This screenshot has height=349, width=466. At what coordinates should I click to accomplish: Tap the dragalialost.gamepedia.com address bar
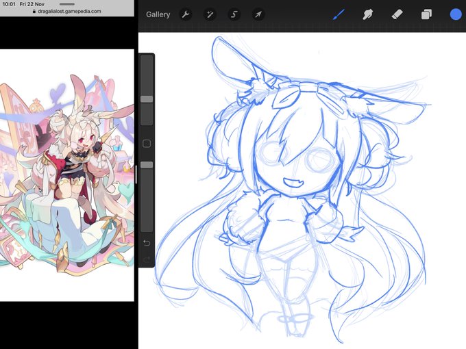[67, 11]
